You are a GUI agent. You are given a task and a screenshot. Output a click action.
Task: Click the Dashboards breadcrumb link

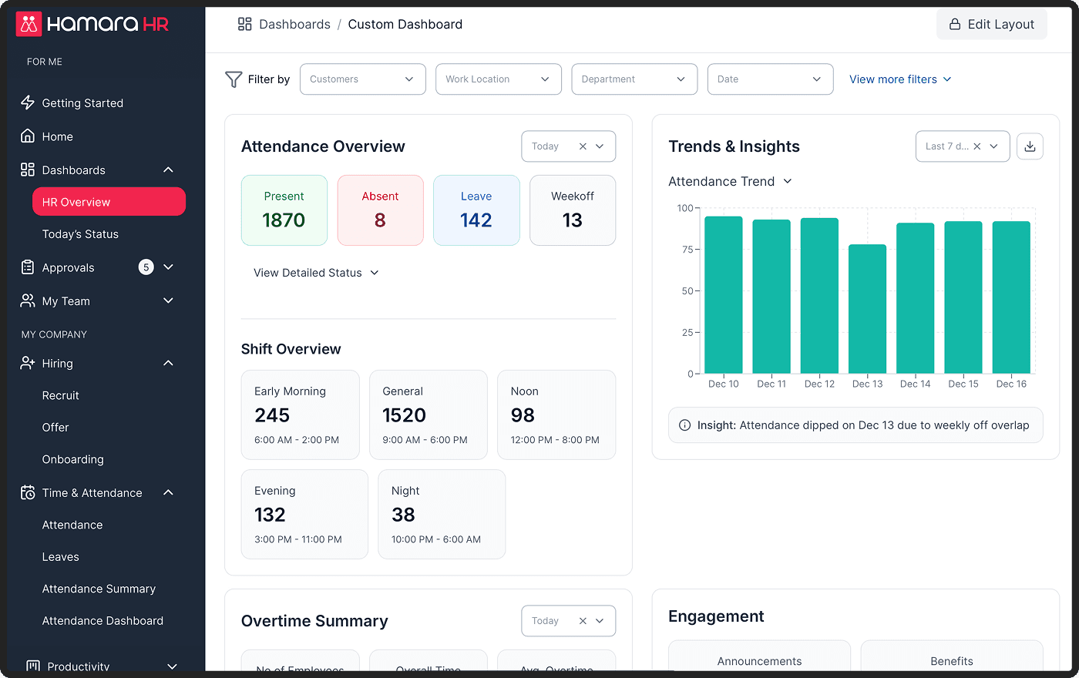(x=294, y=24)
